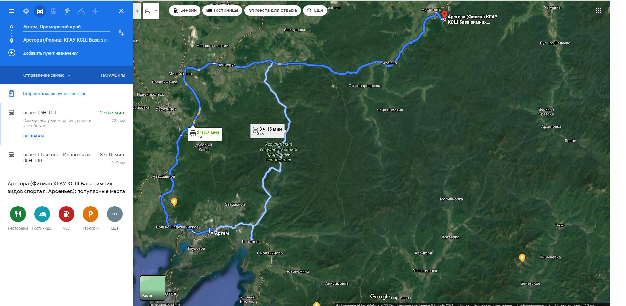
Task: Open Google apps grid
Action: tap(598, 10)
